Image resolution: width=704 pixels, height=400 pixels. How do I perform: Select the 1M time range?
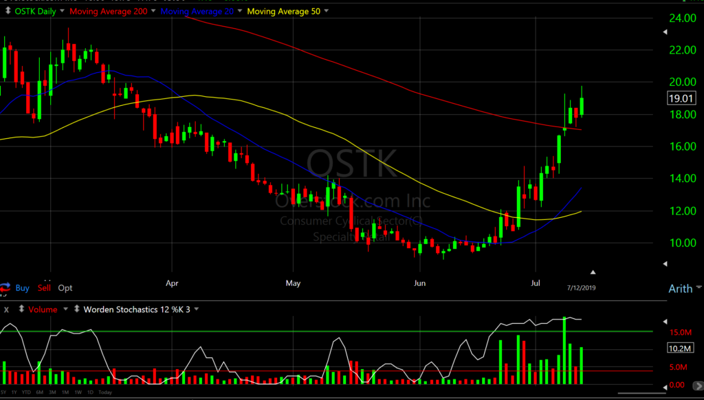[65, 392]
